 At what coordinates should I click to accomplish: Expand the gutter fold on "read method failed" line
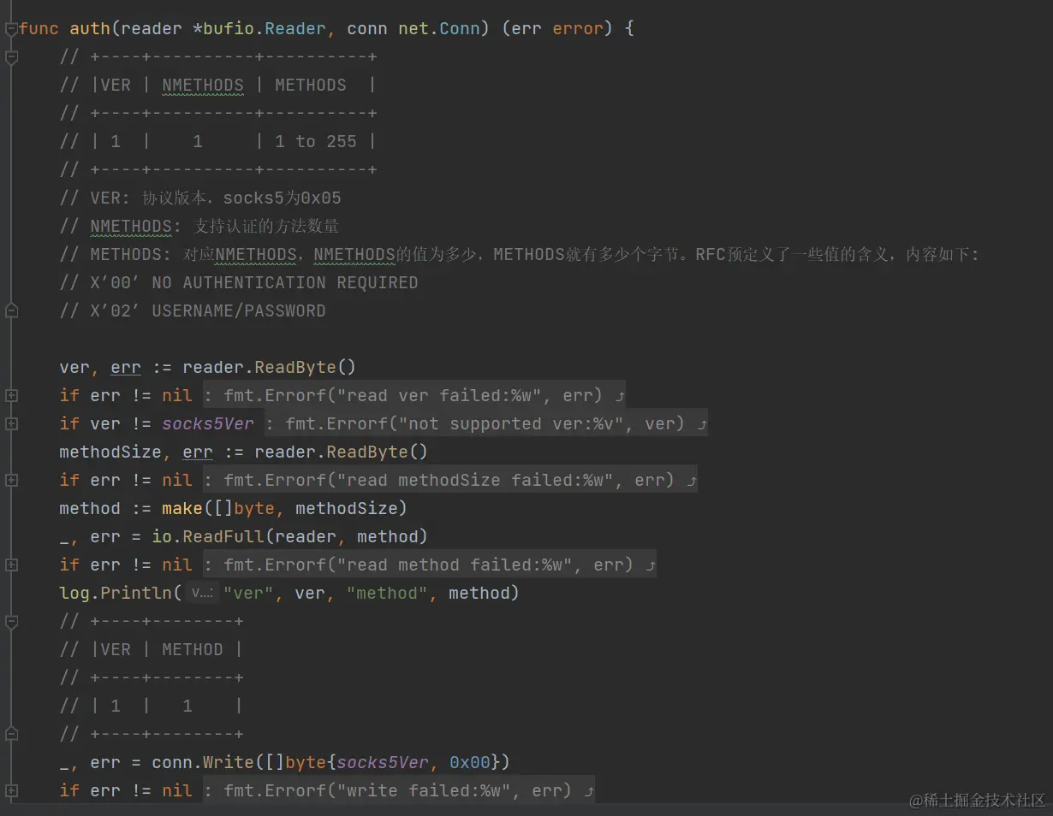click(11, 565)
